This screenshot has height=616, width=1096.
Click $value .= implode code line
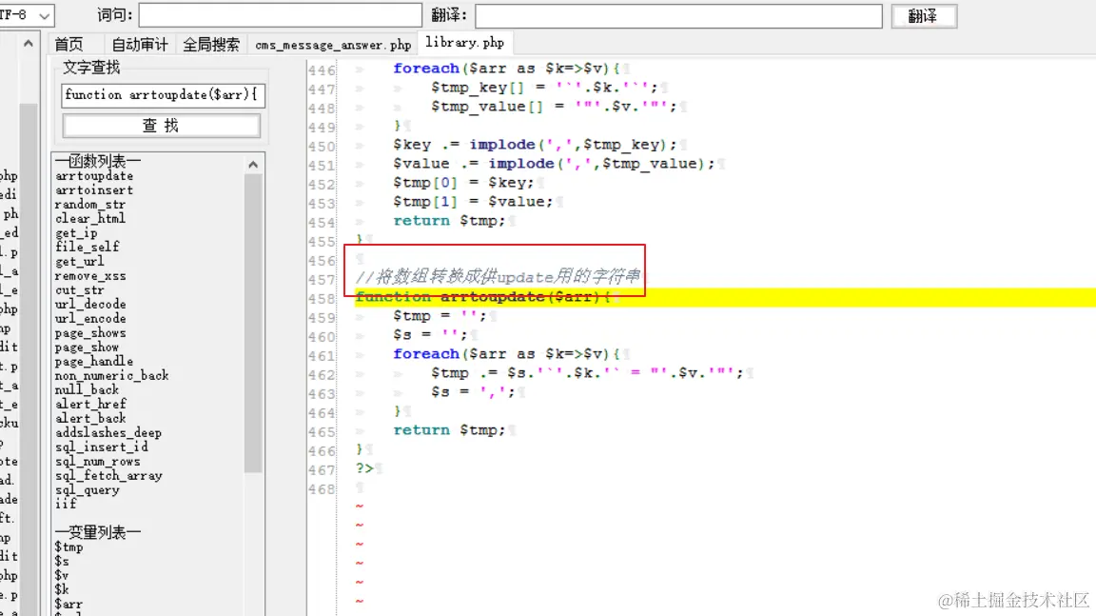click(554, 164)
